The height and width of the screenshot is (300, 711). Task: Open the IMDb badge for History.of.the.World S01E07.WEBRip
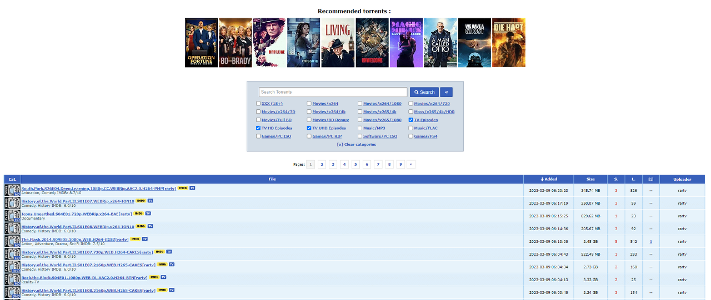click(x=141, y=201)
